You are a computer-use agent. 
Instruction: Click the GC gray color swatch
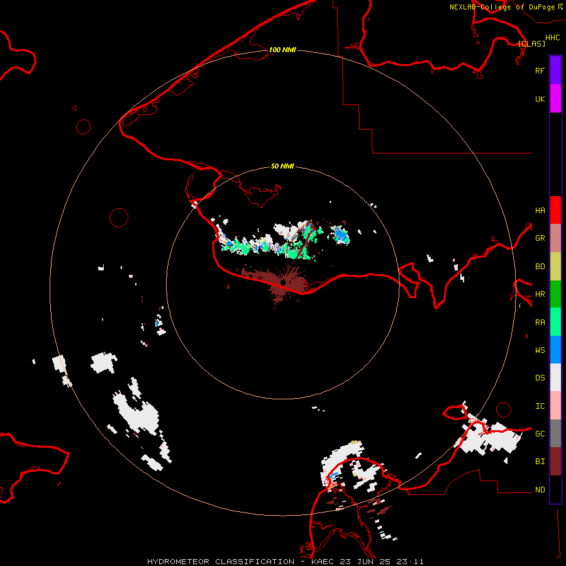(555, 433)
